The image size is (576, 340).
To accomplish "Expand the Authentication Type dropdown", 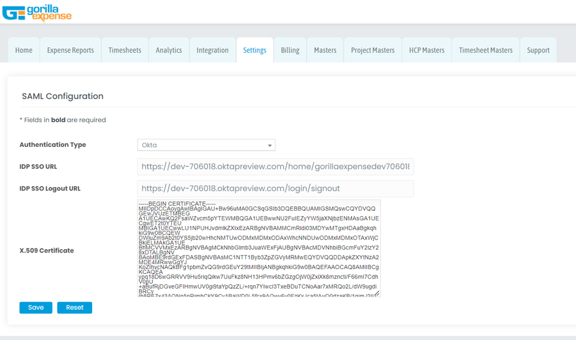I will tap(206, 145).
